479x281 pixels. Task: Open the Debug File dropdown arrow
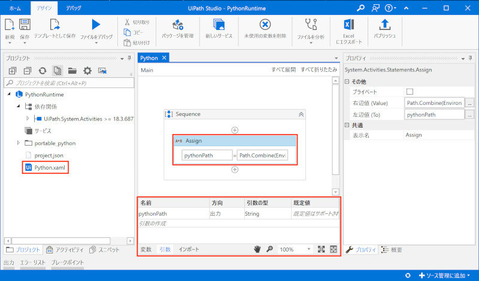click(96, 43)
